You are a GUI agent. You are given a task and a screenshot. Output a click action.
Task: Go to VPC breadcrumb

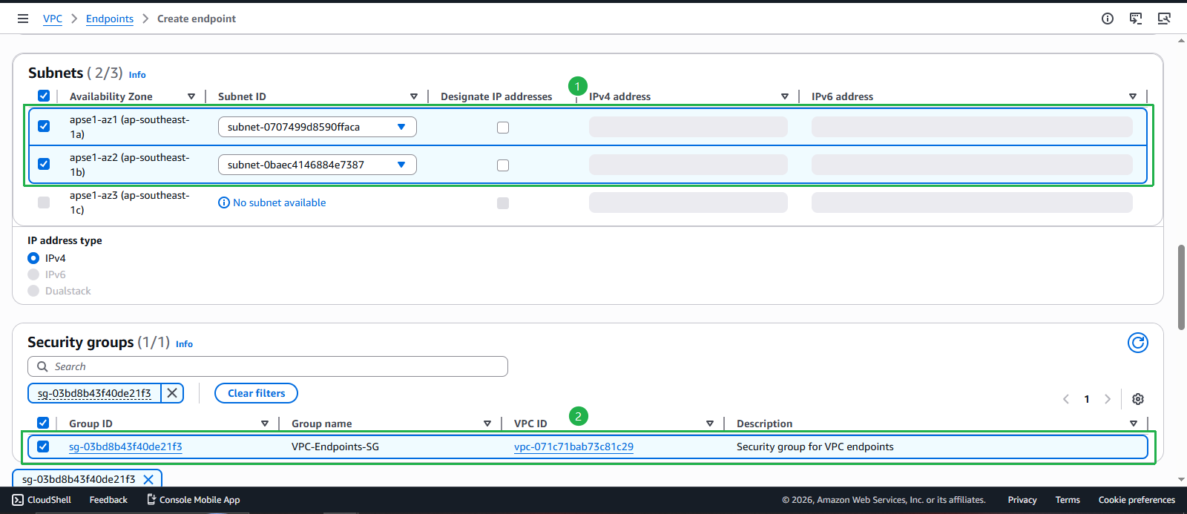53,19
